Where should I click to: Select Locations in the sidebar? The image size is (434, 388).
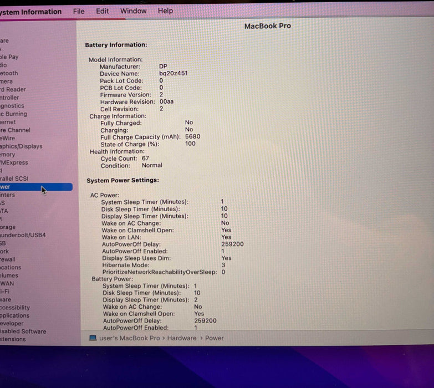11,267
